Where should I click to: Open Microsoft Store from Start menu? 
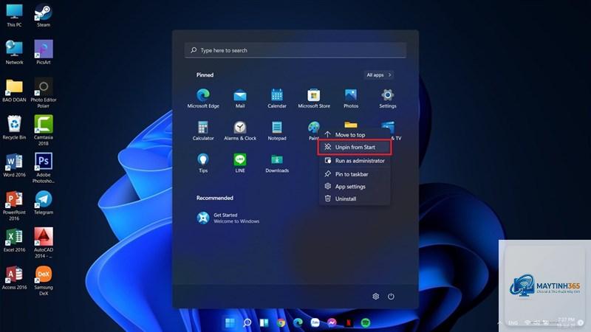[313, 98]
